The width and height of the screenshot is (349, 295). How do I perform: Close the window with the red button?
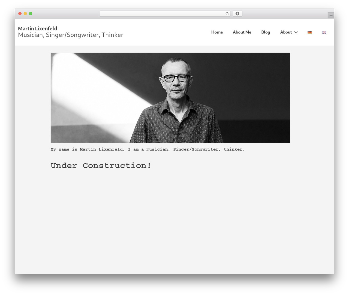click(20, 14)
